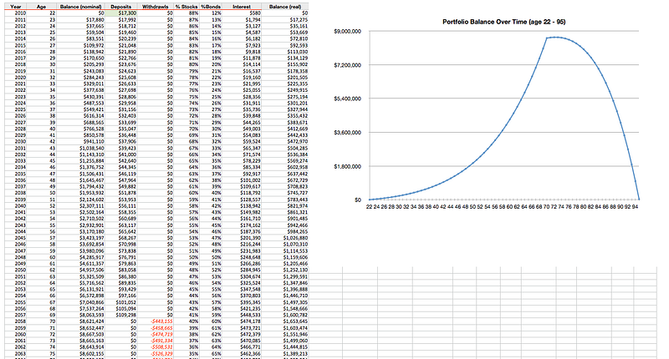Select the % Stocks column header
This screenshot has width=669, height=359.
click(186, 7)
